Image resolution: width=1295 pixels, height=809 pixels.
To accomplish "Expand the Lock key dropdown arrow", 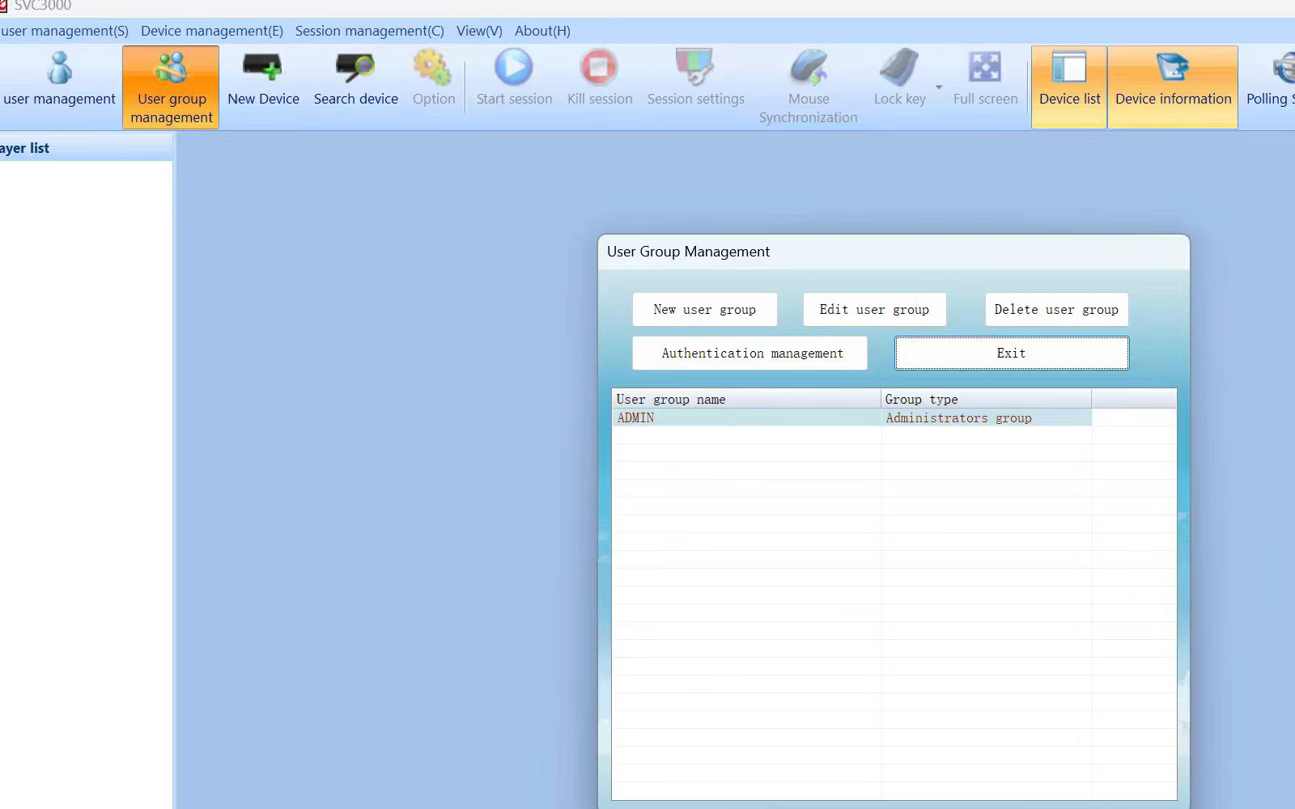I will [939, 87].
